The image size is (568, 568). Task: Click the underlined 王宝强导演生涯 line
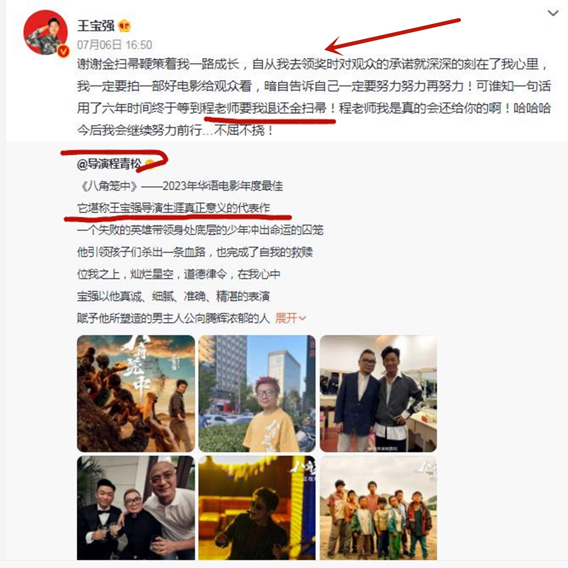pos(173,208)
